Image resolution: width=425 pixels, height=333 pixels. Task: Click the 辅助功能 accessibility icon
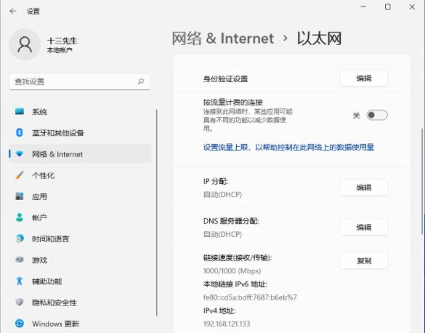tap(20, 281)
